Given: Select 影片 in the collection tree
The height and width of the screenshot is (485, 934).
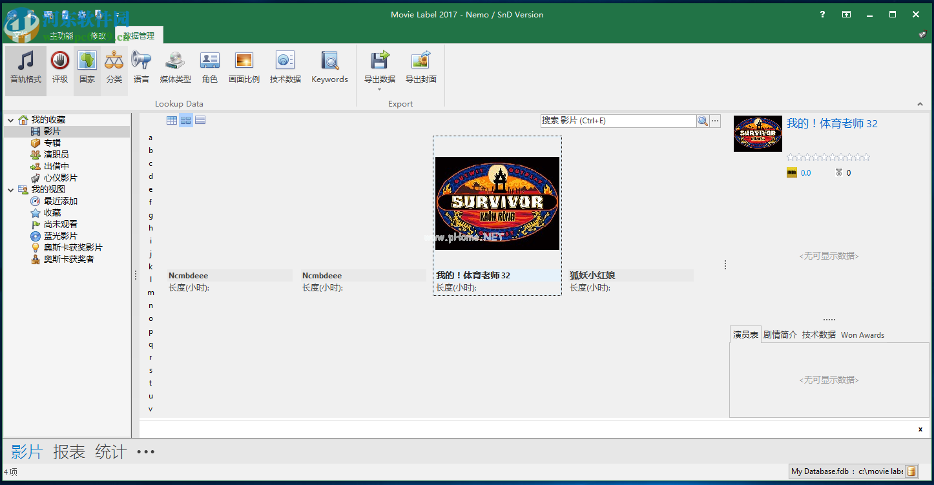Looking at the screenshot, I should [x=52, y=131].
